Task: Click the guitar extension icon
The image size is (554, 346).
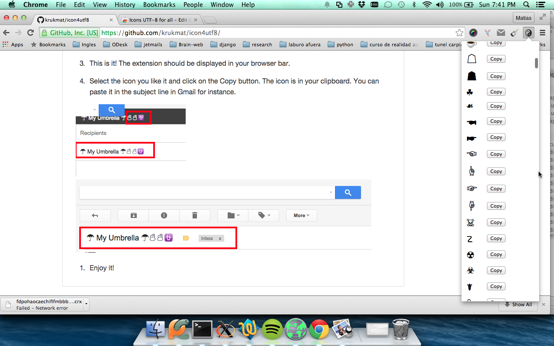Action: pyautogui.click(x=515, y=32)
